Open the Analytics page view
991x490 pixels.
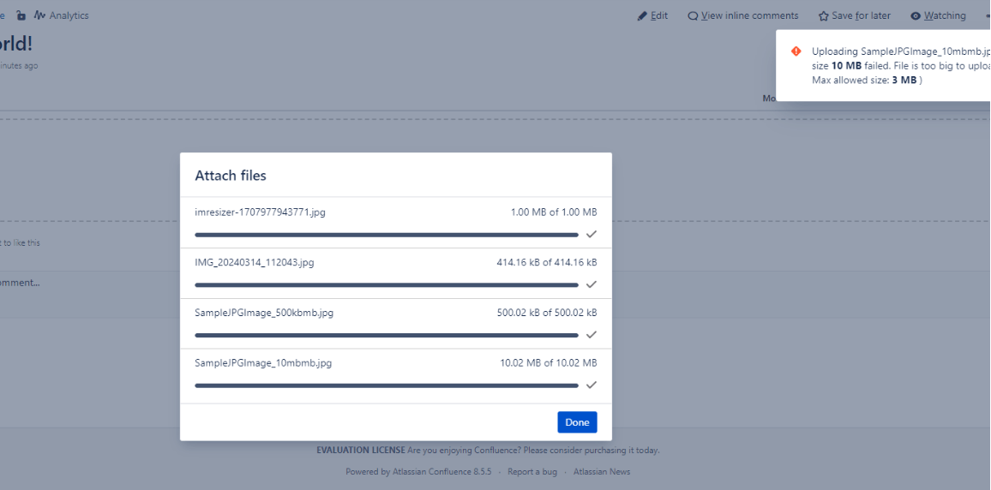pyautogui.click(x=61, y=15)
